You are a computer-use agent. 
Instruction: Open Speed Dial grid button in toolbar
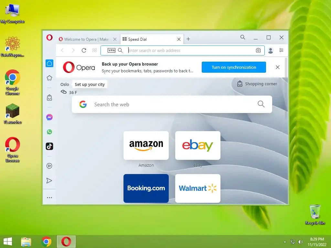point(95,50)
